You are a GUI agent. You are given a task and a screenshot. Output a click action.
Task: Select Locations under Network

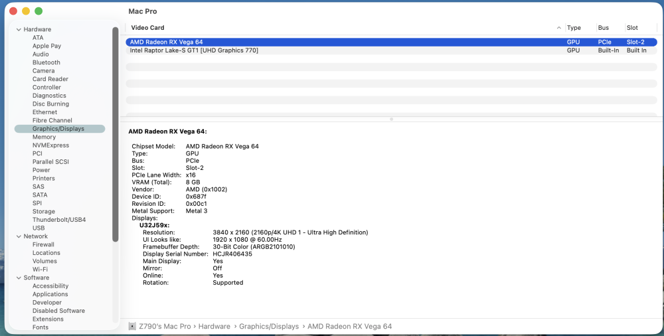point(46,253)
